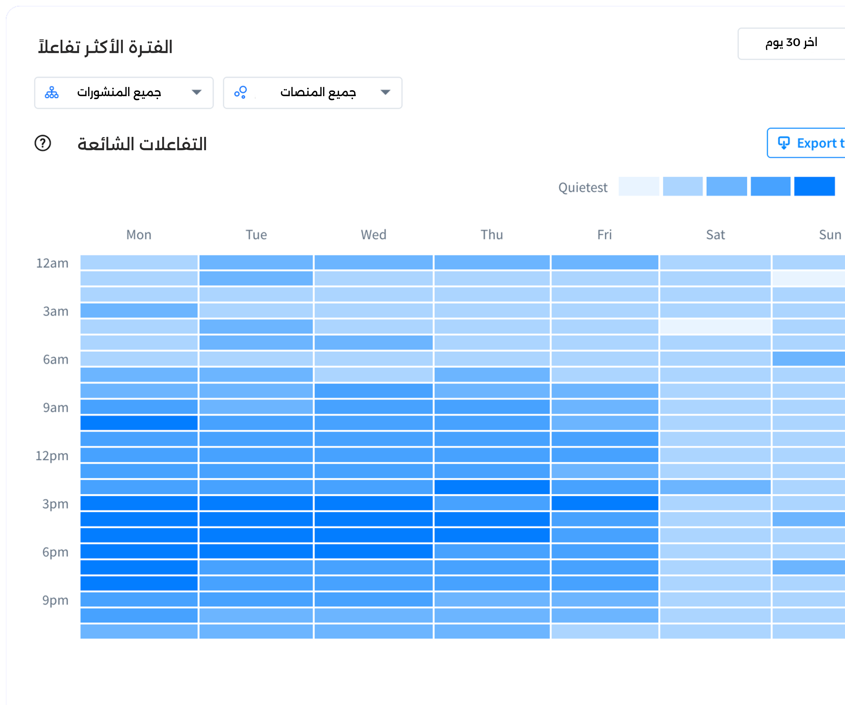
Task: Click the Saturday 12pm heatmap cell
Action: point(715,455)
